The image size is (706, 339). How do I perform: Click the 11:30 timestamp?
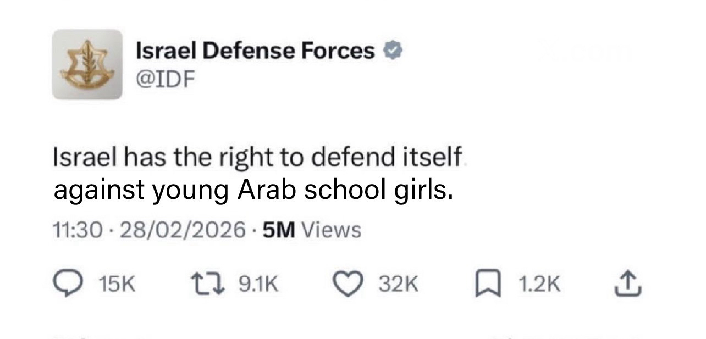78,230
